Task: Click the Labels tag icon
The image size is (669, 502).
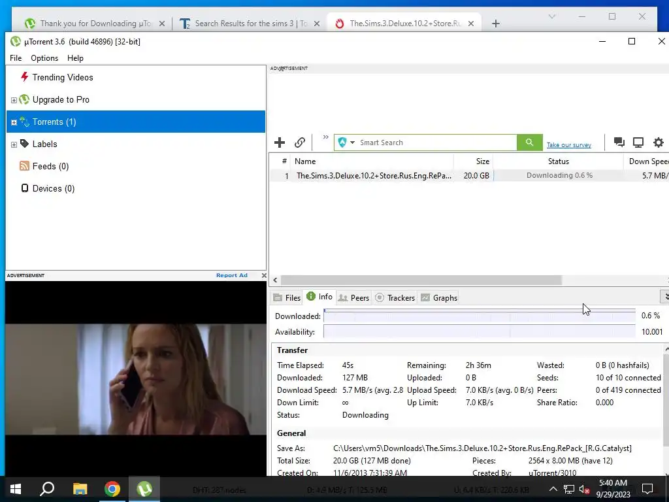Action: pyautogui.click(x=24, y=143)
